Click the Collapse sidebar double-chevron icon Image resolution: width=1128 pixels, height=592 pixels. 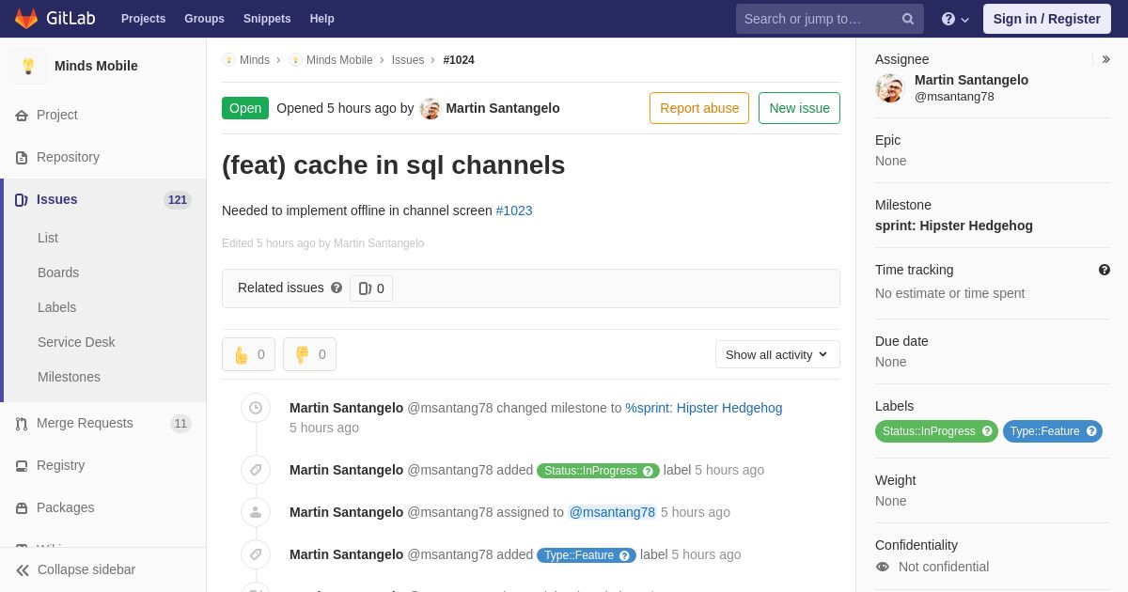pos(23,570)
